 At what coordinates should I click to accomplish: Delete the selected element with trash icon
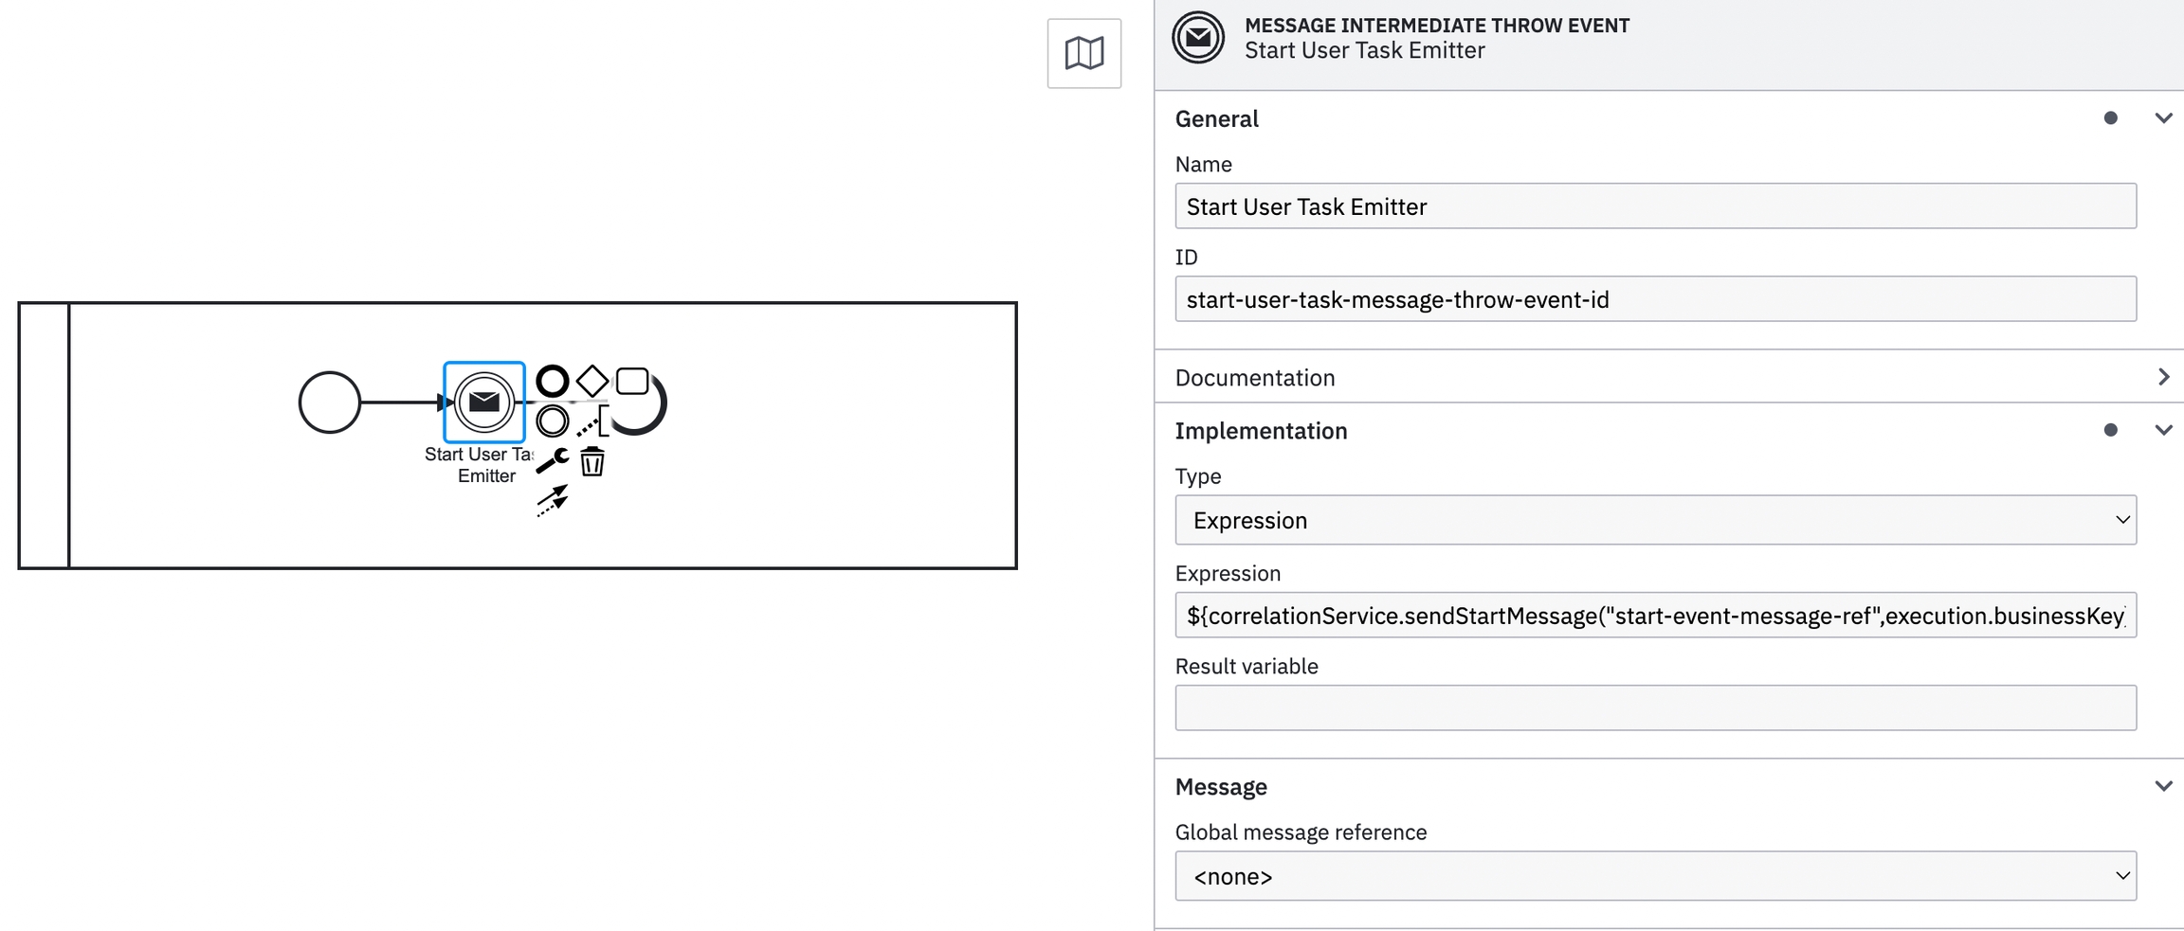tap(592, 462)
